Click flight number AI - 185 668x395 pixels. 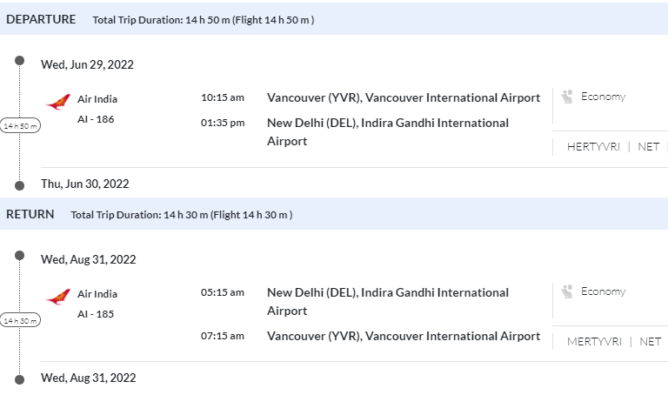[x=96, y=314]
